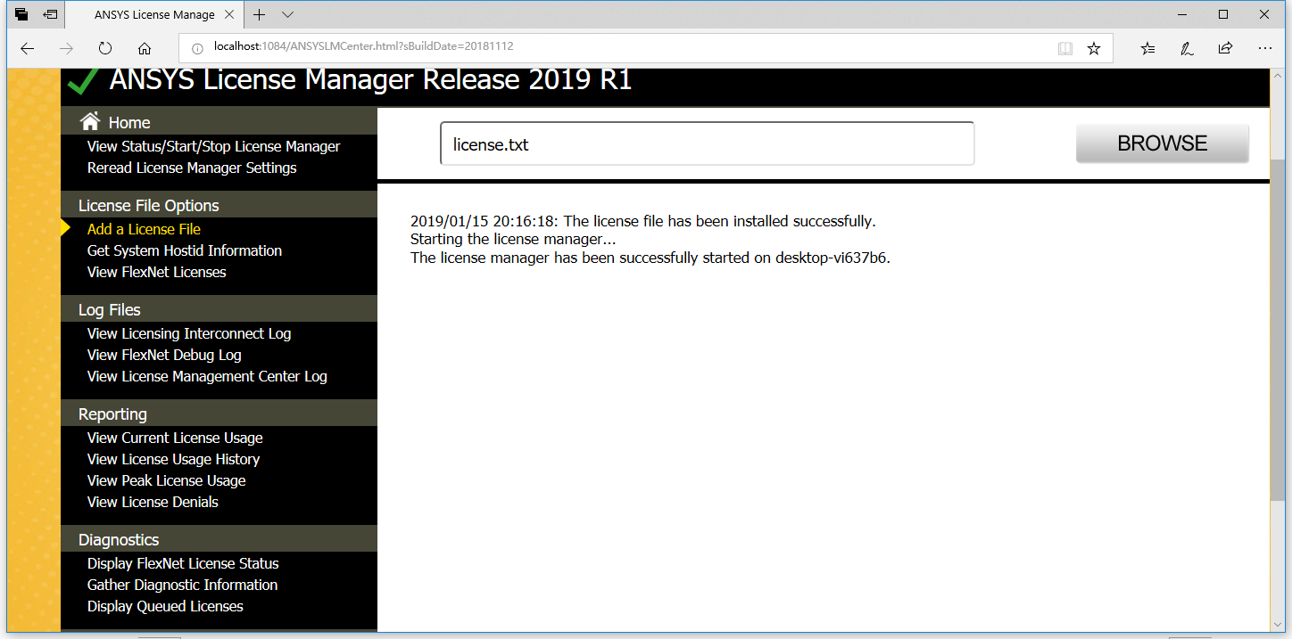Click the page vertical scrollbar thumb
Image resolution: width=1292 pixels, height=639 pixels.
pyautogui.click(x=1278, y=330)
